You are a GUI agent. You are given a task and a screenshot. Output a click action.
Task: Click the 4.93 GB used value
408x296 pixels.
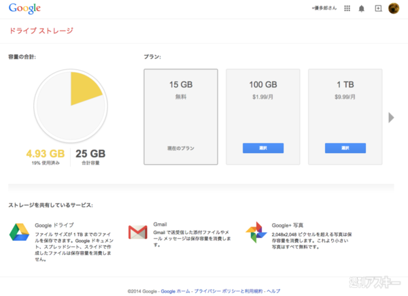coord(46,154)
